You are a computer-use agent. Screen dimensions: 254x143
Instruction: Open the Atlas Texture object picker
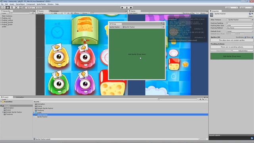(252, 19)
